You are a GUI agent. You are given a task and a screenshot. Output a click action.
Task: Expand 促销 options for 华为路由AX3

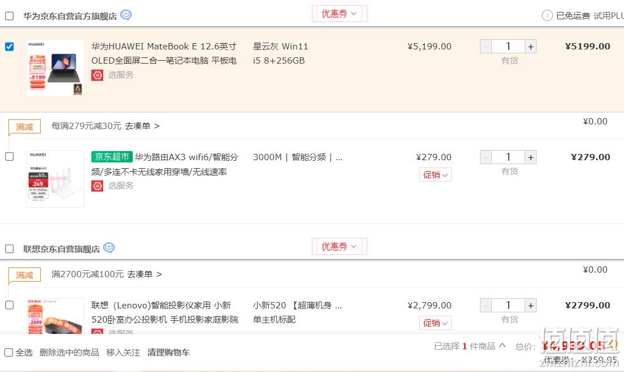pos(435,175)
